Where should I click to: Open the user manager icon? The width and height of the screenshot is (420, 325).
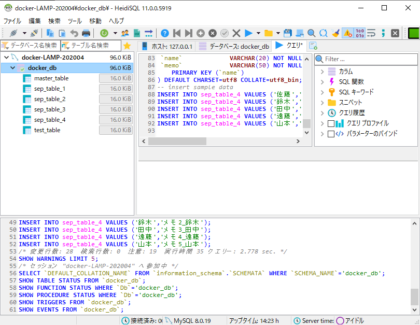pyautogui.click(x=125, y=33)
